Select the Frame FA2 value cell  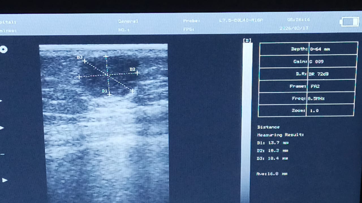pos(331,86)
